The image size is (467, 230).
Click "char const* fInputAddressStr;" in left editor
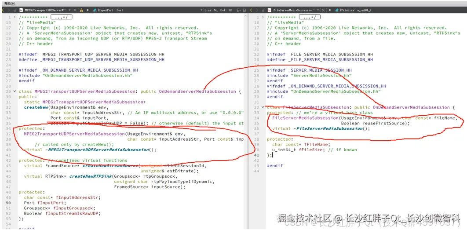62,197
